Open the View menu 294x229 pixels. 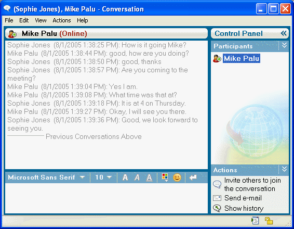click(x=41, y=20)
